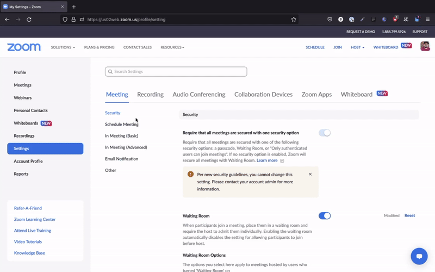Focus the Search Settings field
Screen dimensions: 435x272
pos(176,72)
